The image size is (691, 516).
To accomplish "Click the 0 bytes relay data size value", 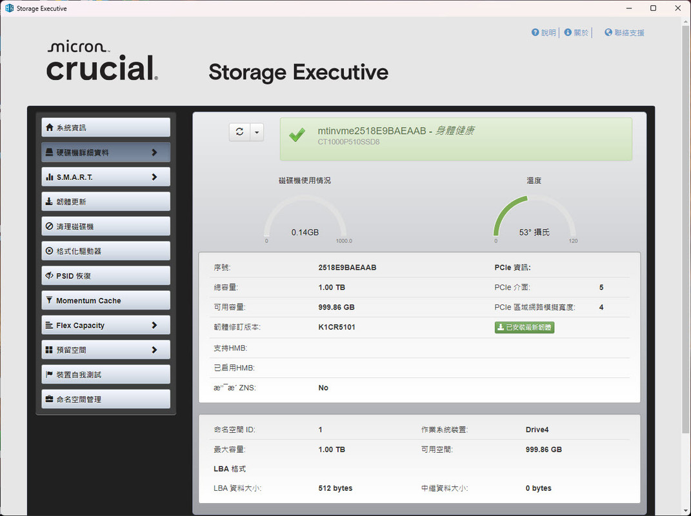I will pyautogui.click(x=538, y=488).
